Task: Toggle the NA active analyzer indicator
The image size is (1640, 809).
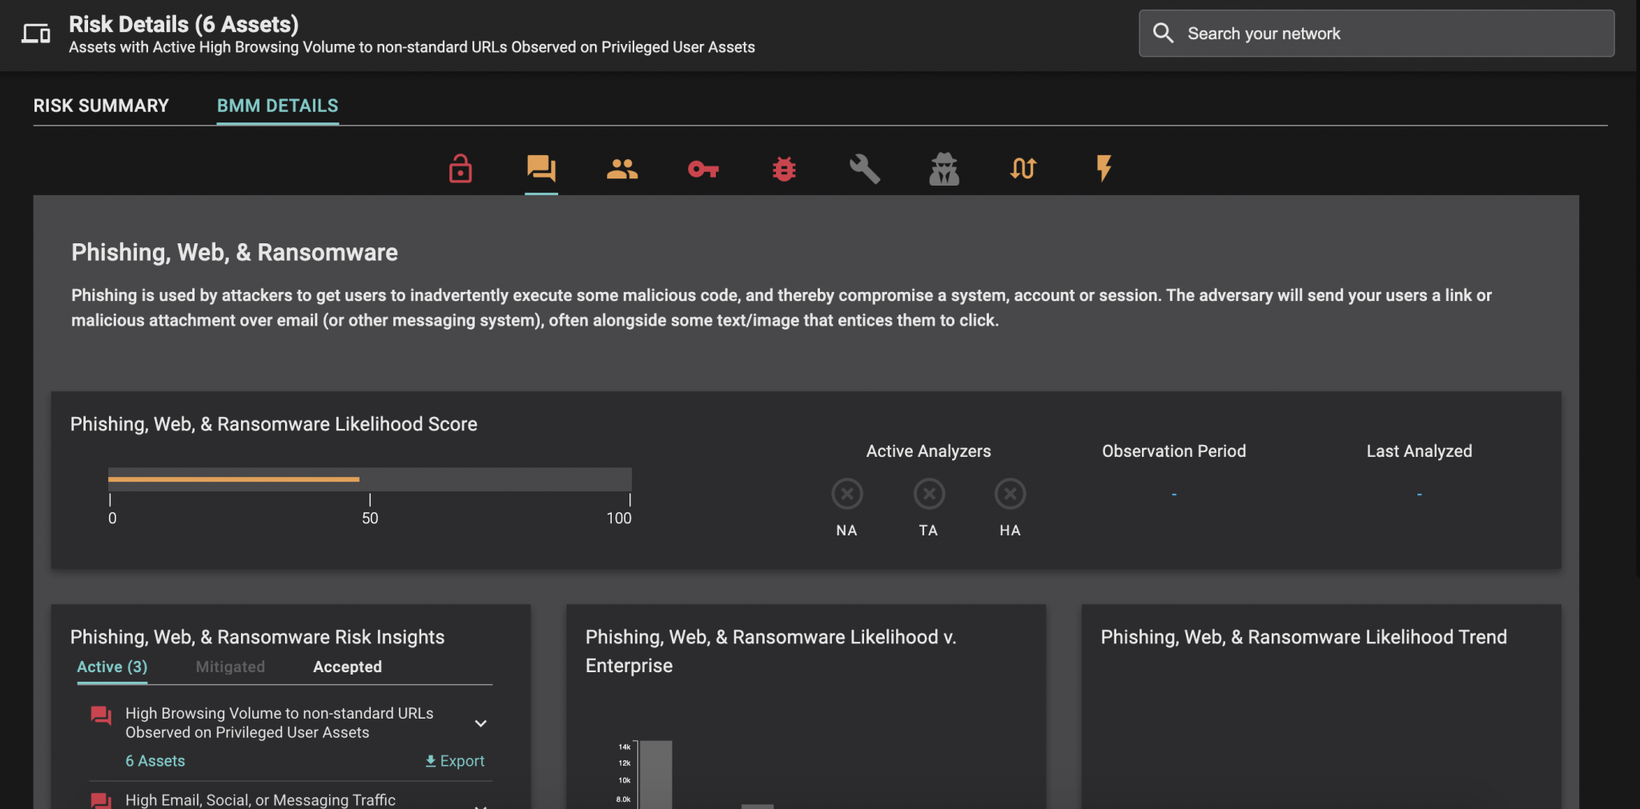Action: click(x=846, y=494)
